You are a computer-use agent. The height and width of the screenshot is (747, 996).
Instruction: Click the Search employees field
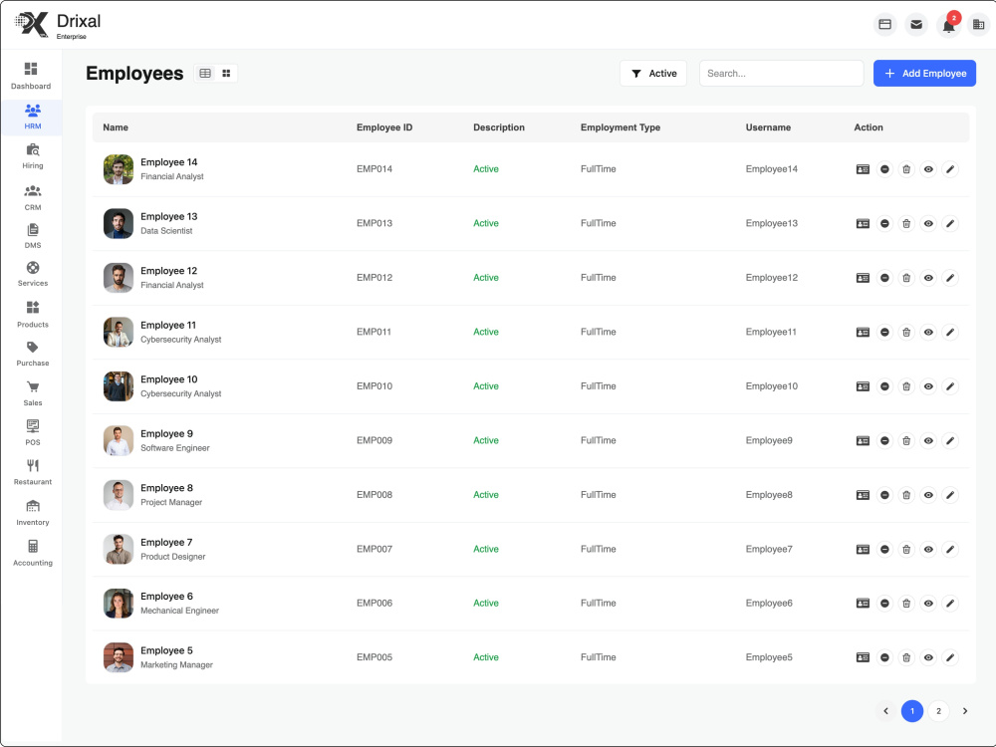(781, 73)
